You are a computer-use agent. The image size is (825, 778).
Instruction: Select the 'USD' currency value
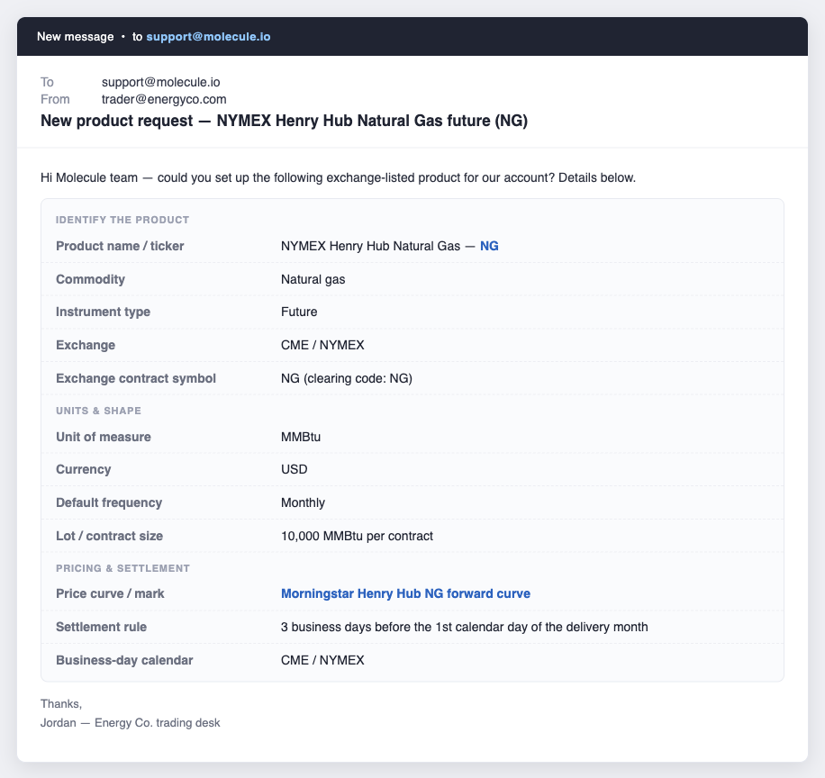coord(294,469)
